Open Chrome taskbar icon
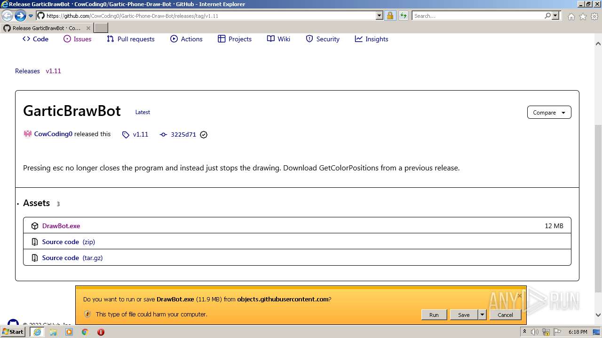 click(85, 332)
